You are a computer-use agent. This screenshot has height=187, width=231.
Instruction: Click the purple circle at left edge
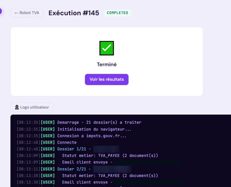0,11
